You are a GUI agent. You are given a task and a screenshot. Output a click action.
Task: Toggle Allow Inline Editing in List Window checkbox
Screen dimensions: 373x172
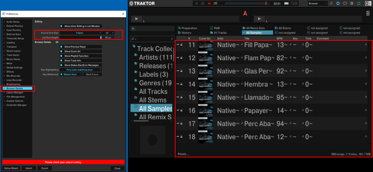pyautogui.click(x=61, y=26)
